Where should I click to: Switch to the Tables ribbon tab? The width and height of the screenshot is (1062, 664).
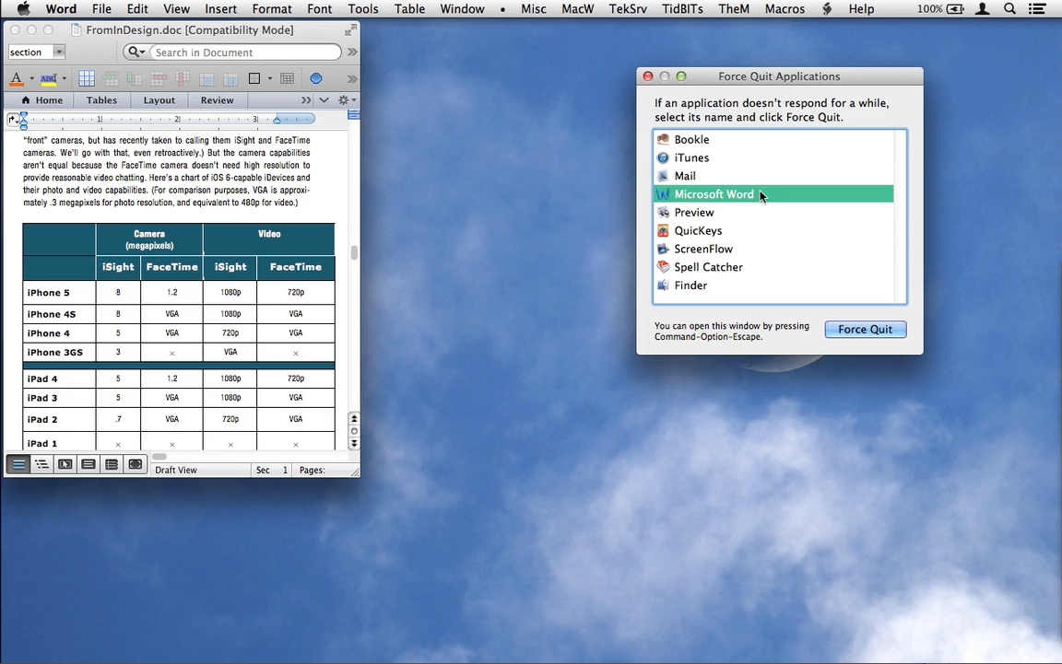click(x=101, y=100)
